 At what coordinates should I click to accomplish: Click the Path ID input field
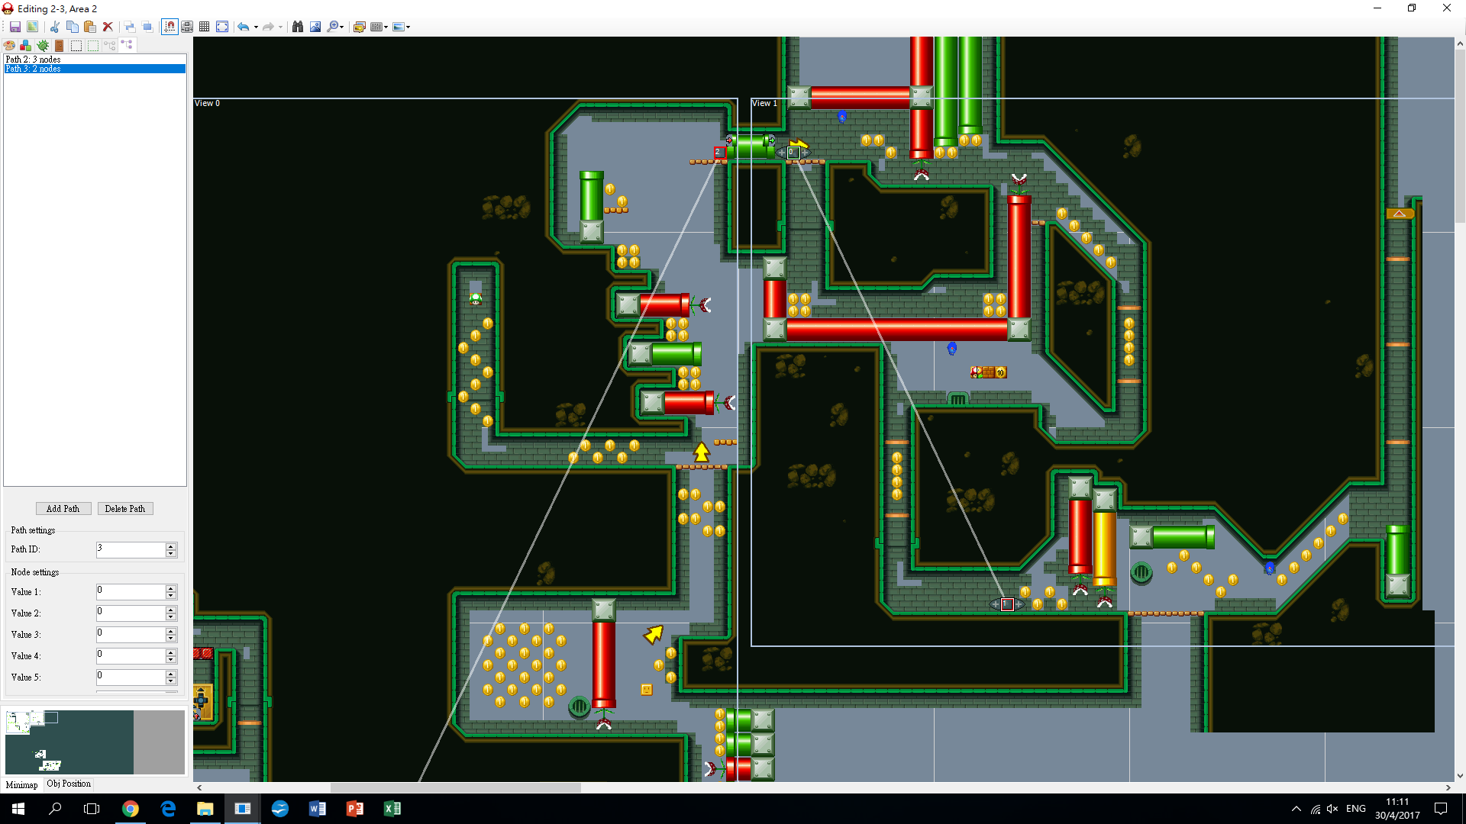click(131, 549)
